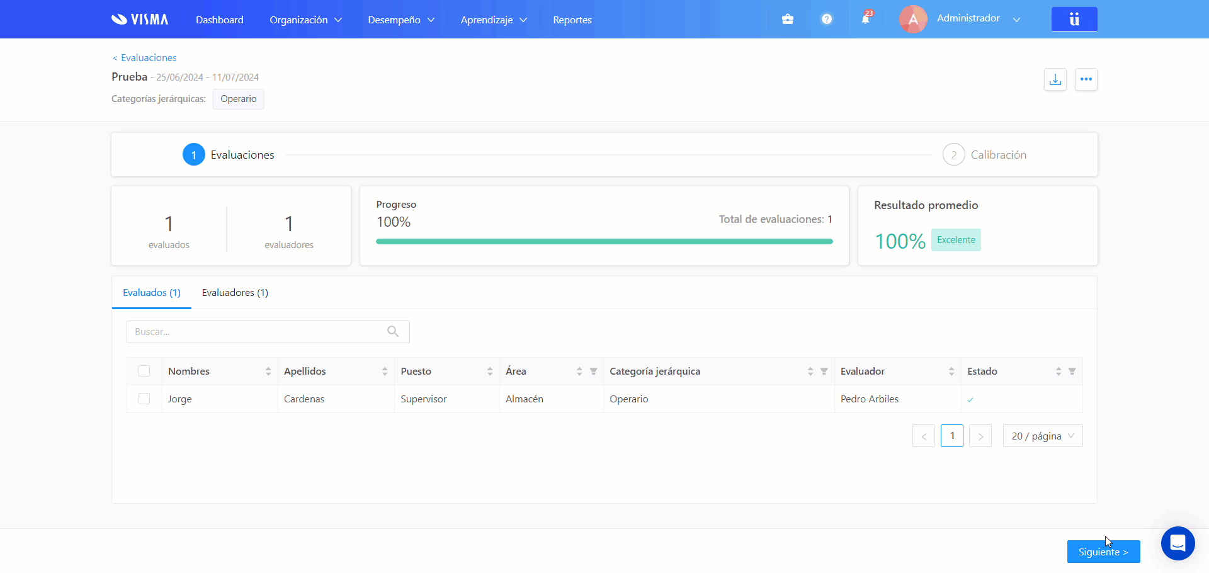Switch to the Evaluadores (1) tab
Screen dimensions: 1209x573
point(235,293)
